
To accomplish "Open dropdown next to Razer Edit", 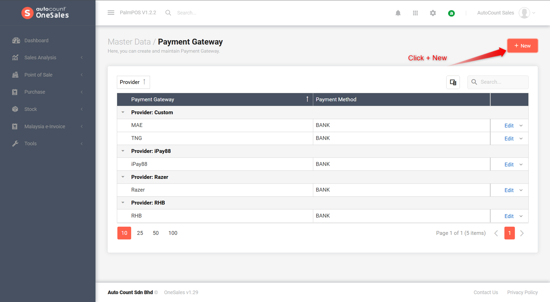I will [521, 190].
